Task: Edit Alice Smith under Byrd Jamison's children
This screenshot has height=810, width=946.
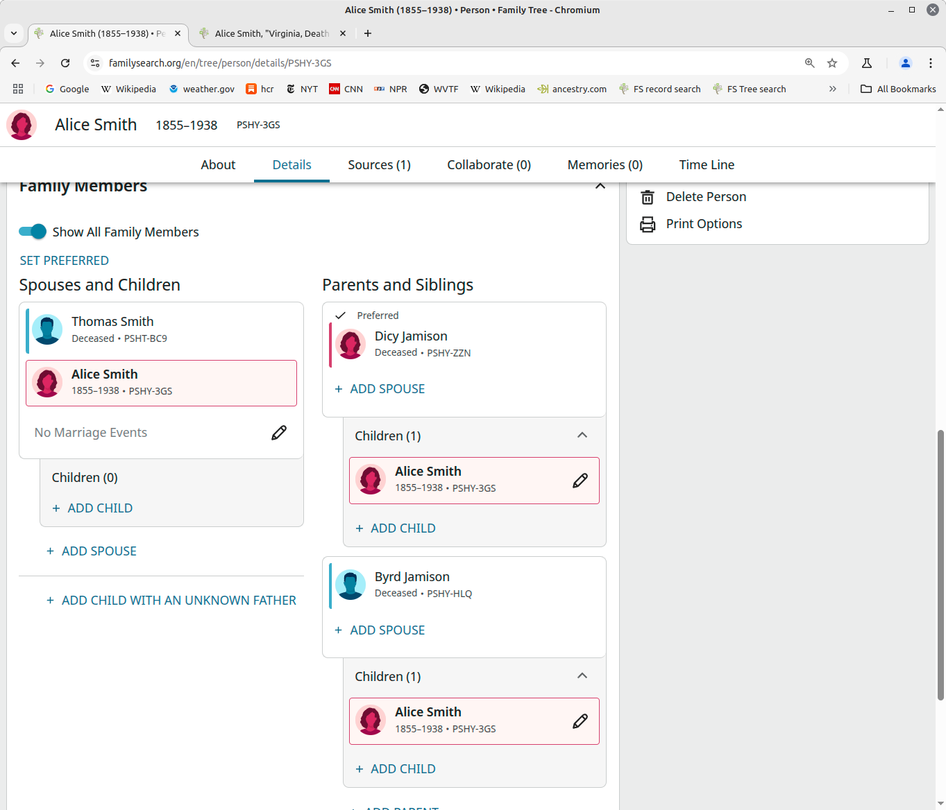Action: click(x=580, y=721)
